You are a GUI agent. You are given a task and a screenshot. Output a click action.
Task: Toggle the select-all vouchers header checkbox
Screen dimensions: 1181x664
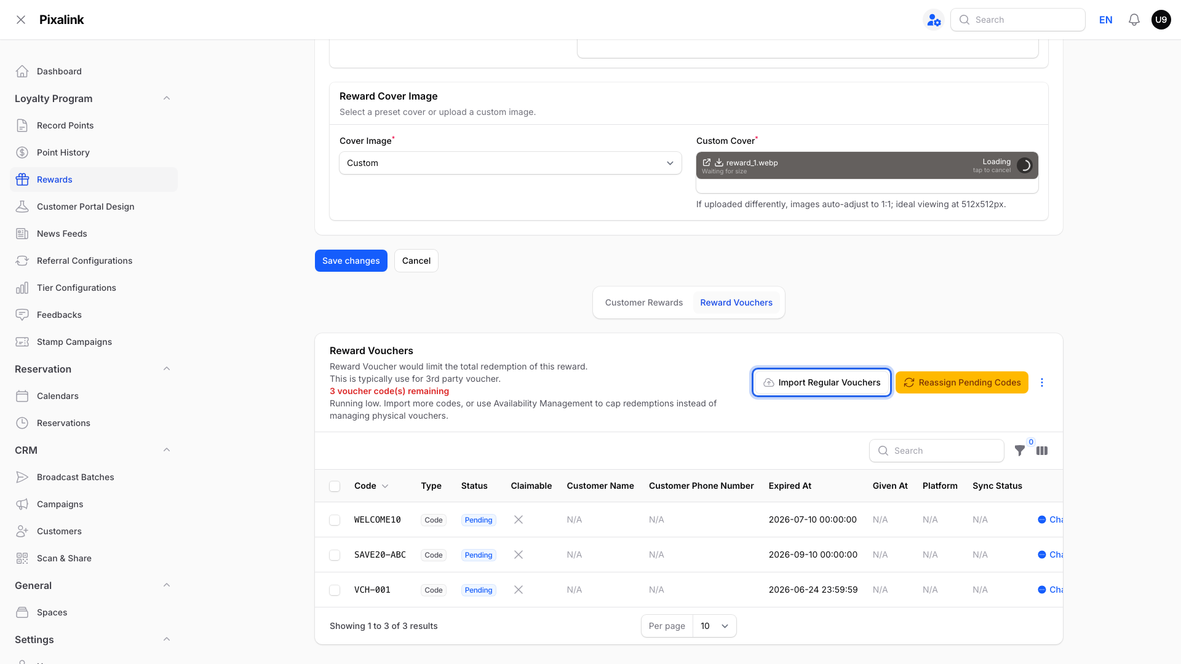tap(335, 486)
